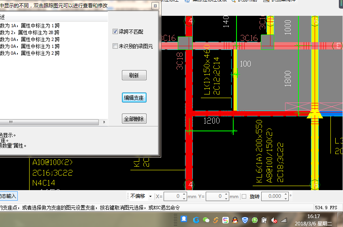Click the beam label 'L1(1) 150x460'
343x227 pixels.
point(207,70)
